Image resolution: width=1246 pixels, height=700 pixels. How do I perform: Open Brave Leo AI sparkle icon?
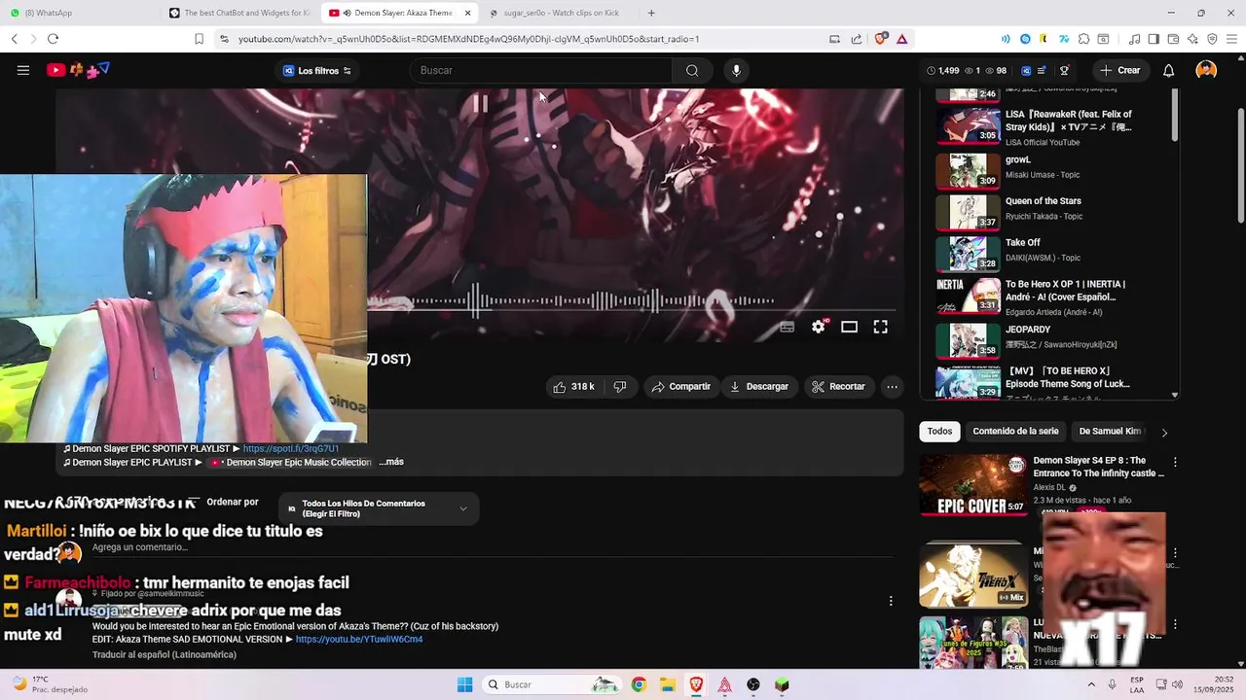point(1192,39)
